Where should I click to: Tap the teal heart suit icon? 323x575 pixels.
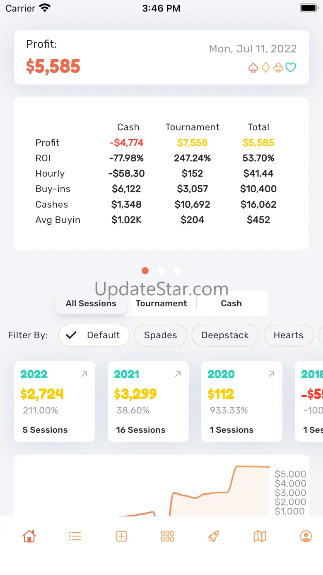pyautogui.click(x=291, y=68)
